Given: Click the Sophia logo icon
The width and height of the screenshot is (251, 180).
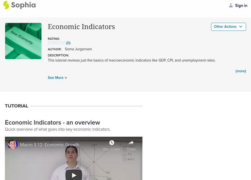Looking at the screenshot, I should pos(6,5).
